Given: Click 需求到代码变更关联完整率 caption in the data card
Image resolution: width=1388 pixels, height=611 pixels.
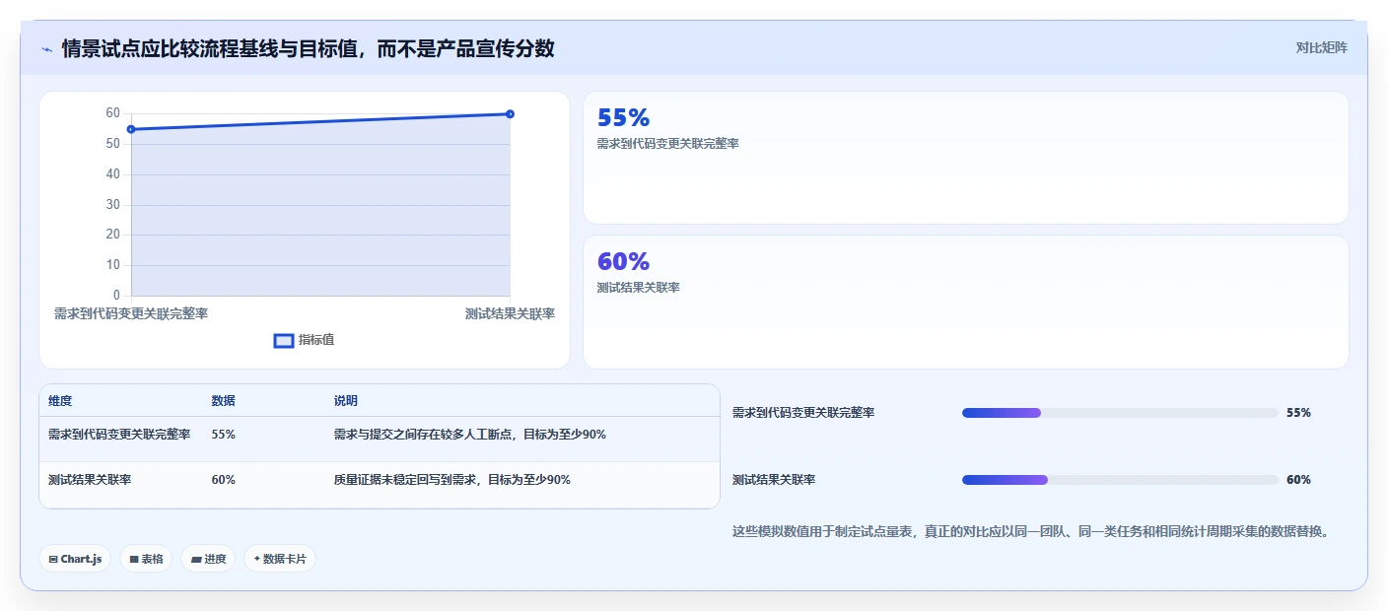Looking at the screenshot, I should coord(668,144).
